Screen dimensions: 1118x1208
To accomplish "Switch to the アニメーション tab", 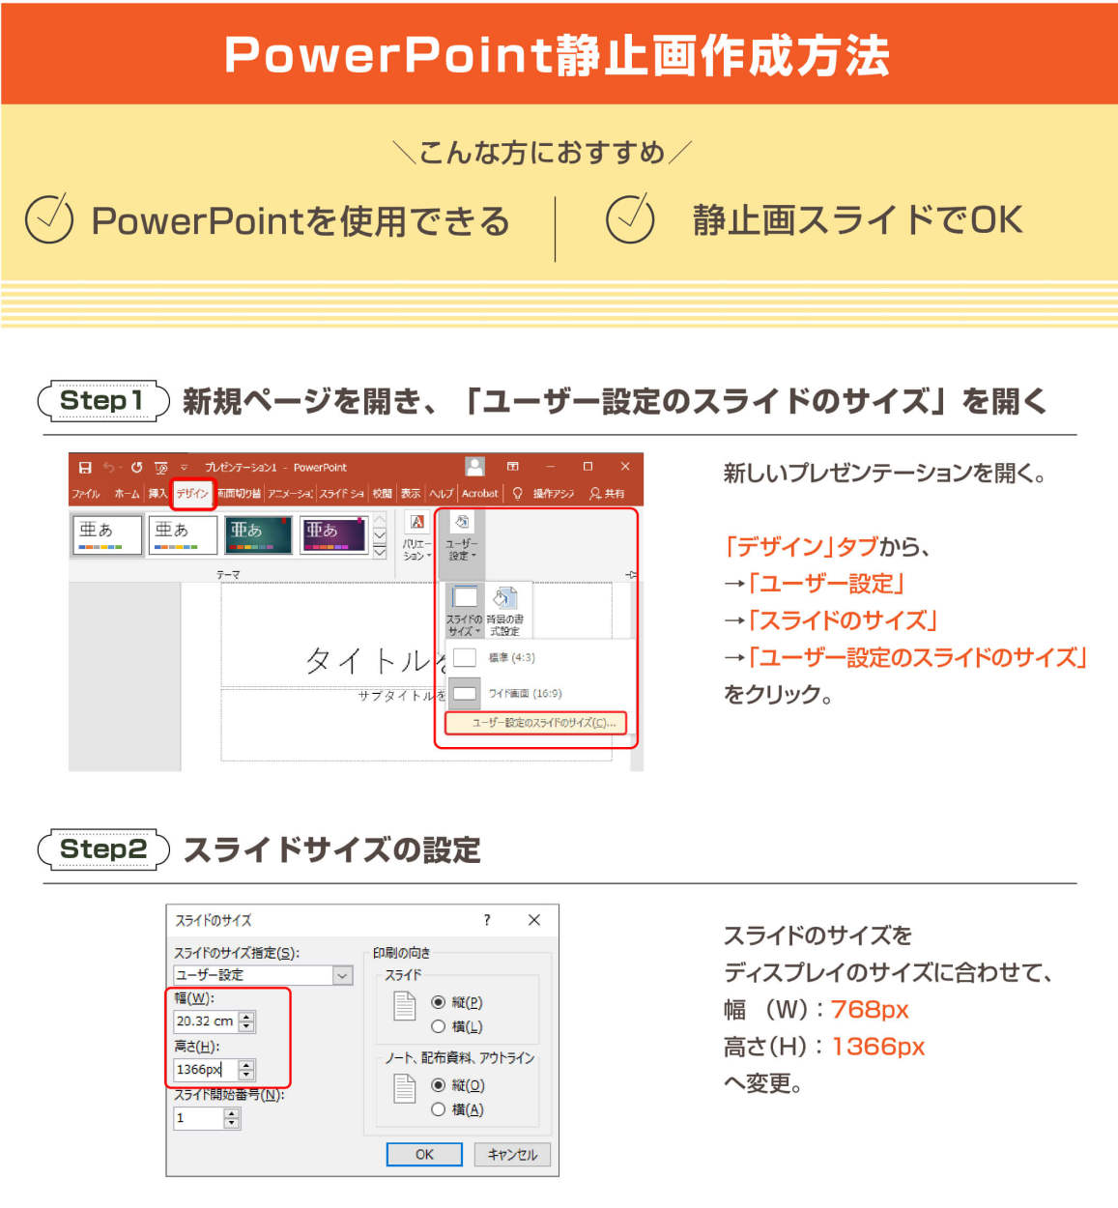I will (290, 493).
